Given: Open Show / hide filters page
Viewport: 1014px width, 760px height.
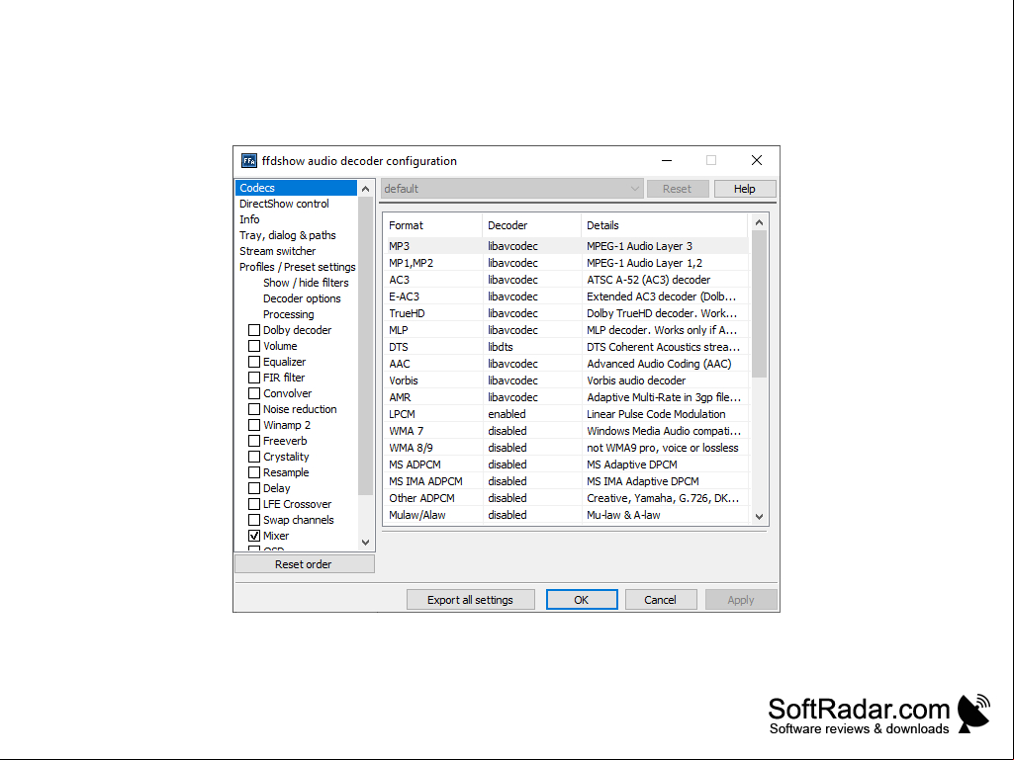Looking at the screenshot, I should pos(306,283).
